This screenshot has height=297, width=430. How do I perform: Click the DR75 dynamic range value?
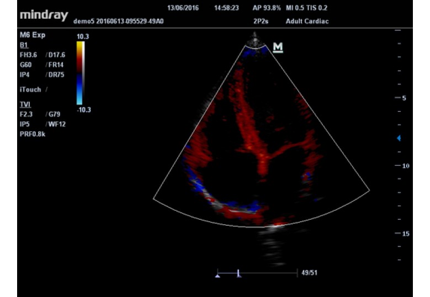[56, 75]
